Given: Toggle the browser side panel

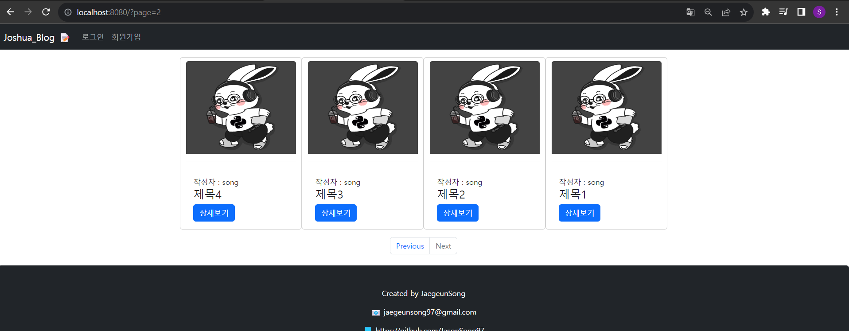Looking at the screenshot, I should [801, 12].
